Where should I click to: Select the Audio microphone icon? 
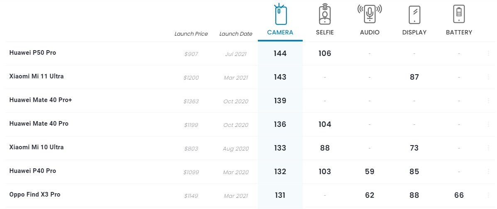(x=370, y=14)
